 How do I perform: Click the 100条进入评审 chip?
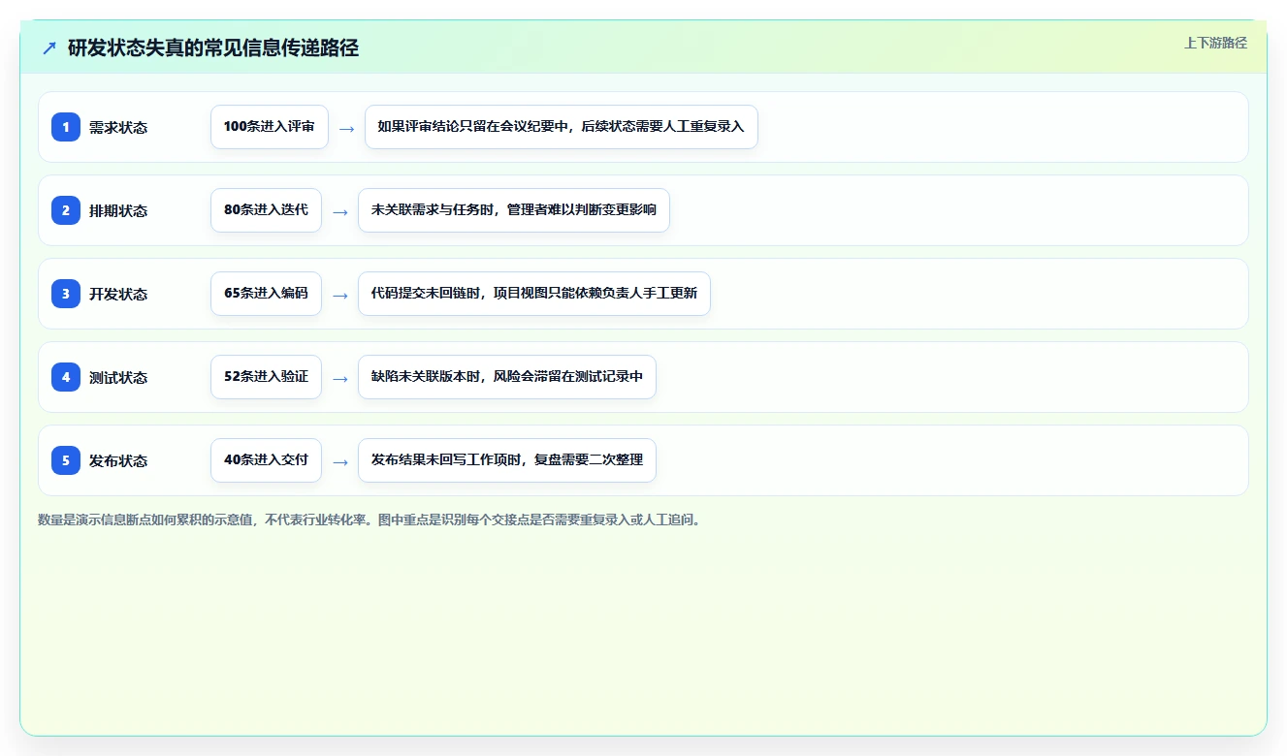[x=270, y=127]
